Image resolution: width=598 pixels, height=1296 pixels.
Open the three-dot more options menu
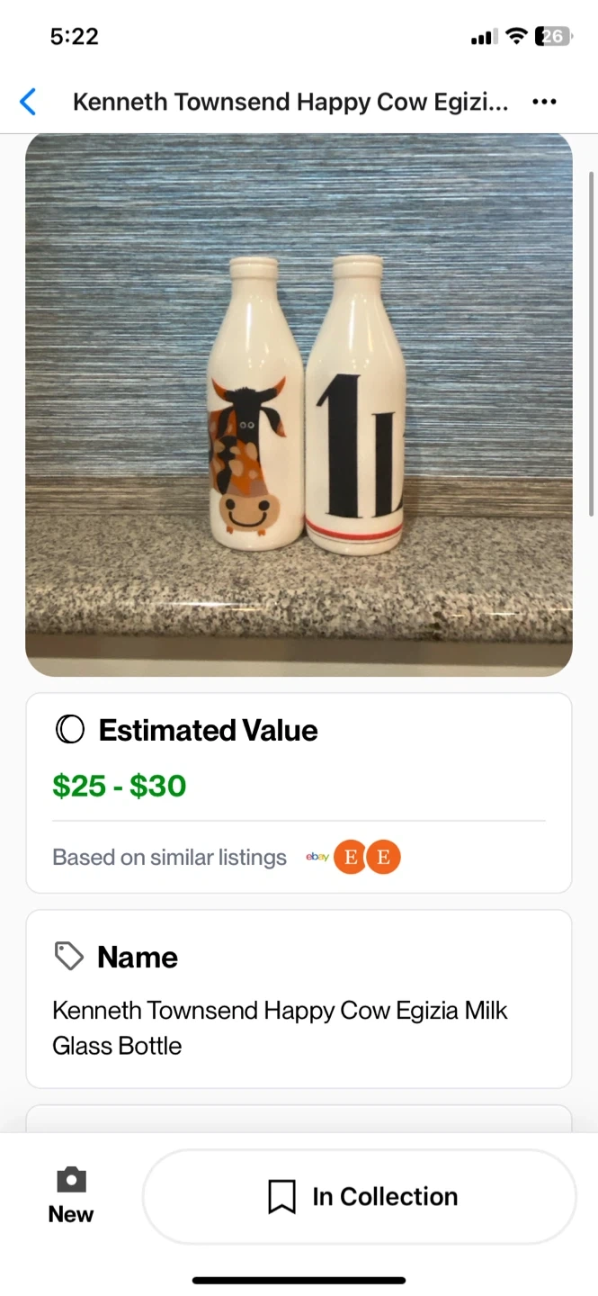[x=544, y=102]
